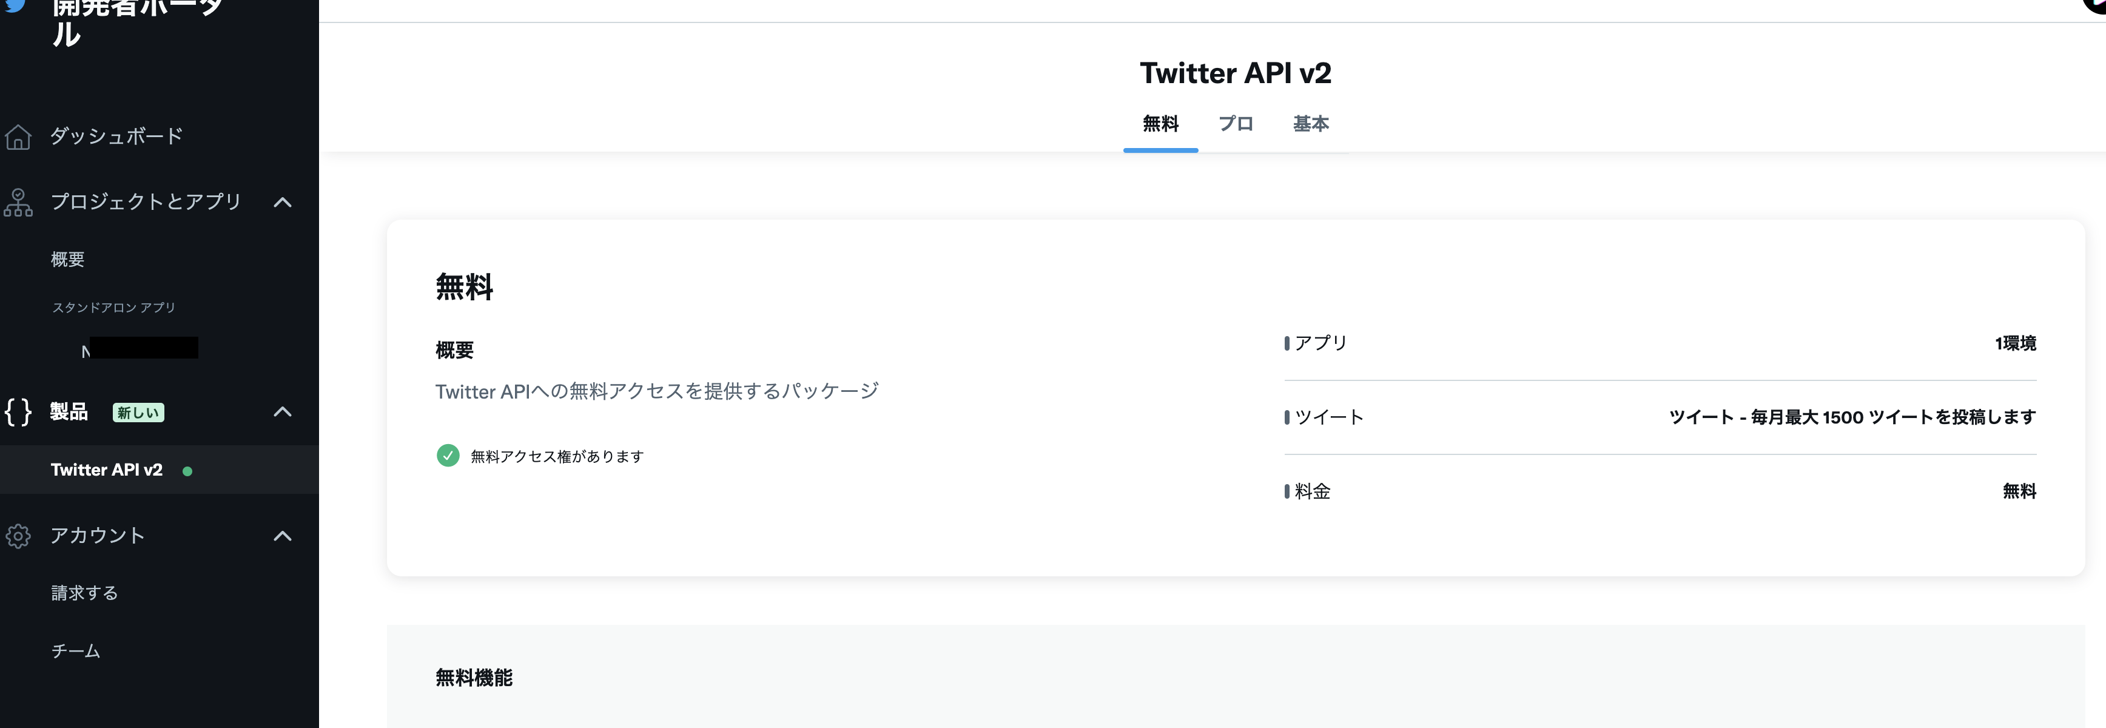Click the green checkmark icon beside 無料アクセス権があります

point(448,456)
